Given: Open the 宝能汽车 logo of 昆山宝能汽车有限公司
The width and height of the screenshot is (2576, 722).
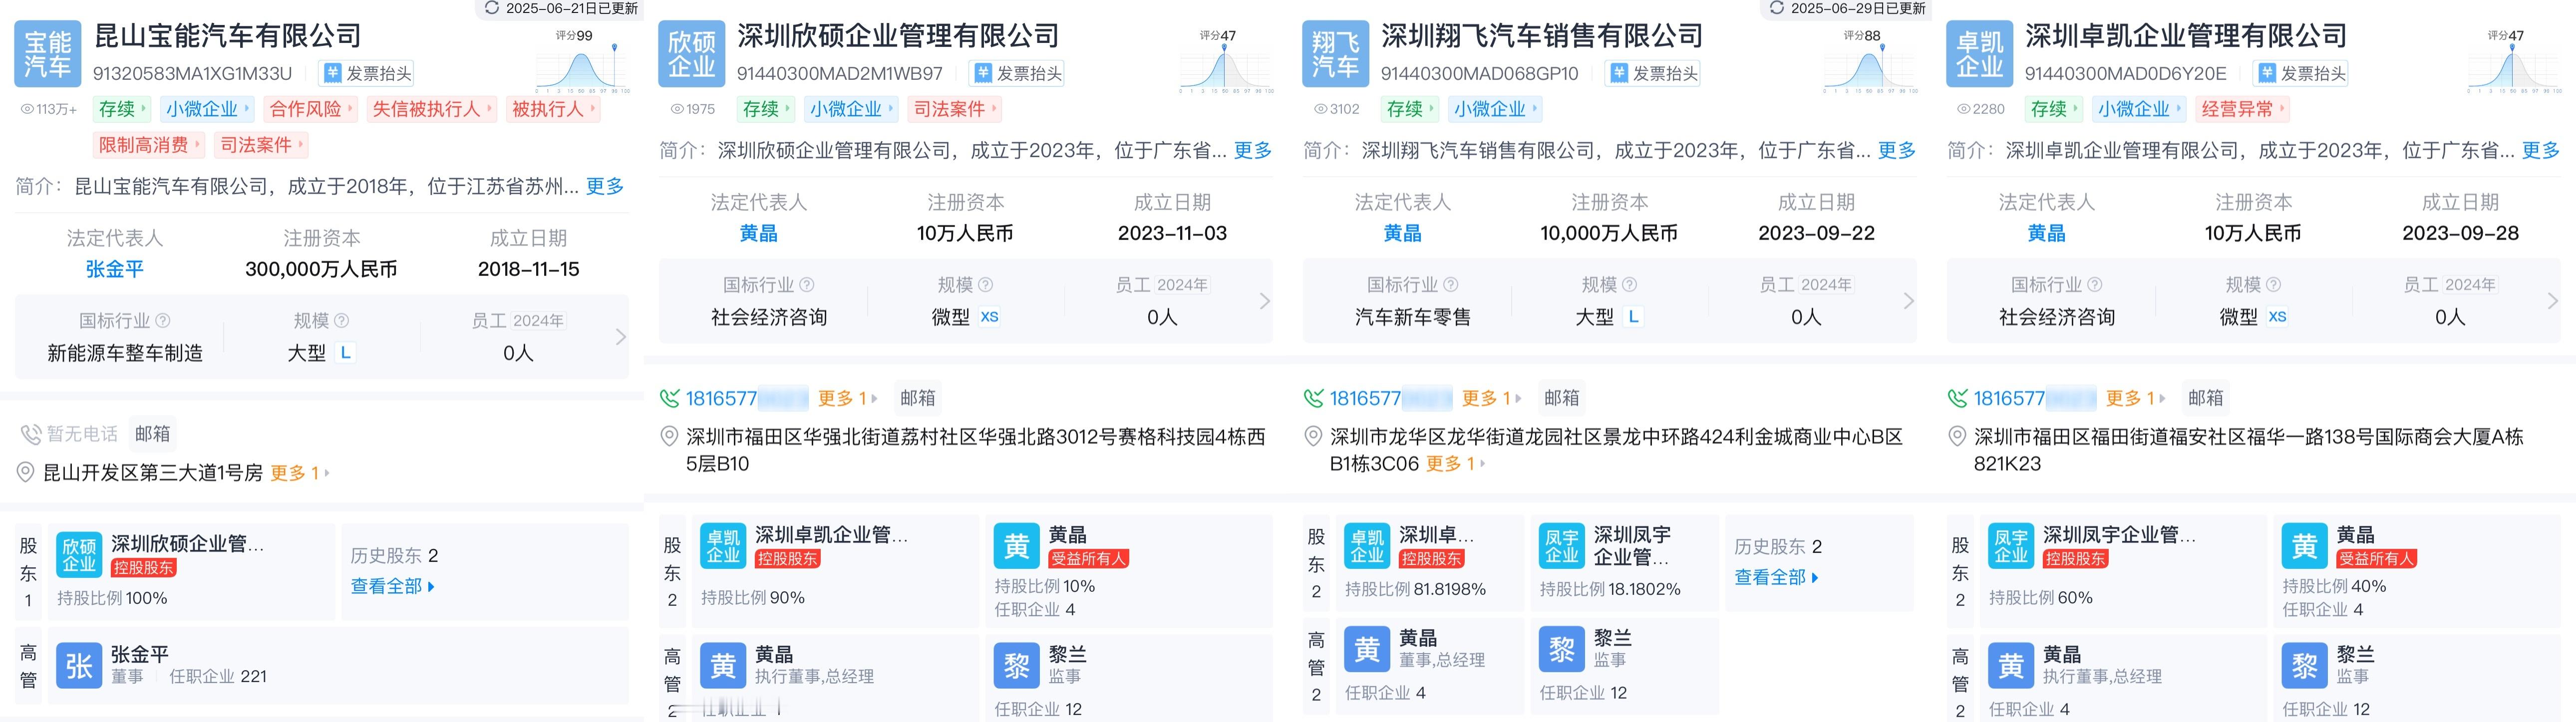Looking at the screenshot, I should pyautogui.click(x=47, y=54).
